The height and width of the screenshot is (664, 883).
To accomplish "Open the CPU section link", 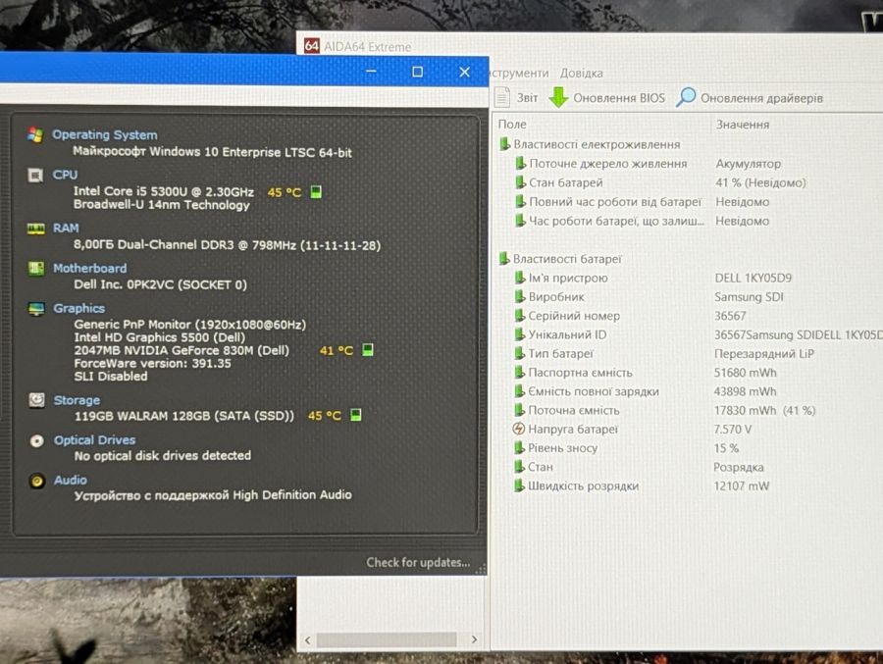I will point(65,175).
